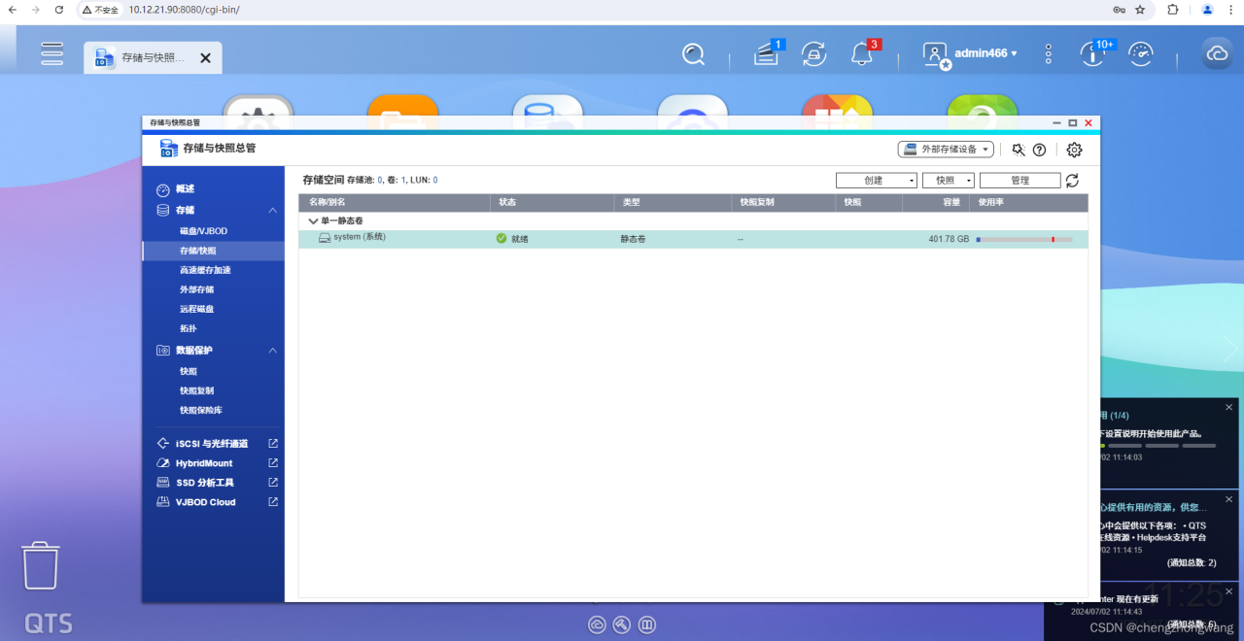
Task: Refresh the storage space list
Action: point(1072,181)
